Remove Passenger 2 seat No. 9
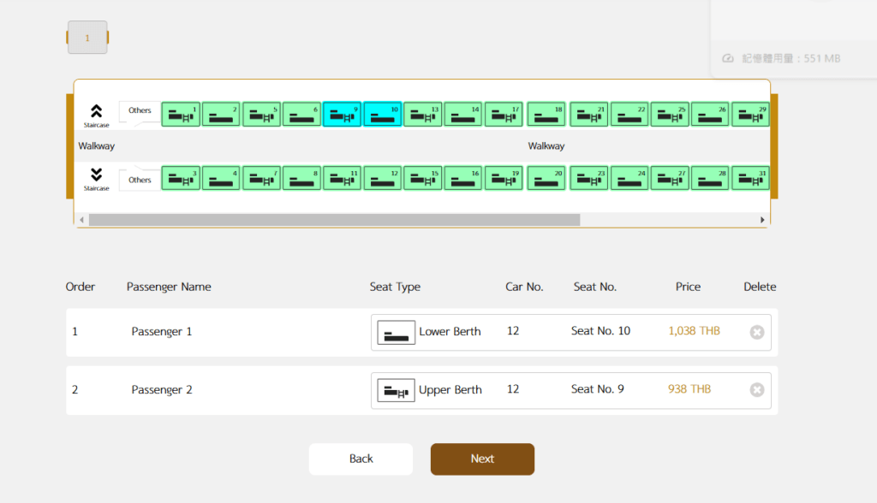Image resolution: width=877 pixels, height=503 pixels. (x=756, y=390)
